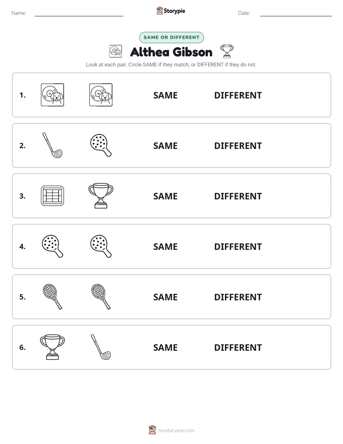343x444 pixels.
Task: Click the trophy icon in row 6
Action: pos(52,347)
